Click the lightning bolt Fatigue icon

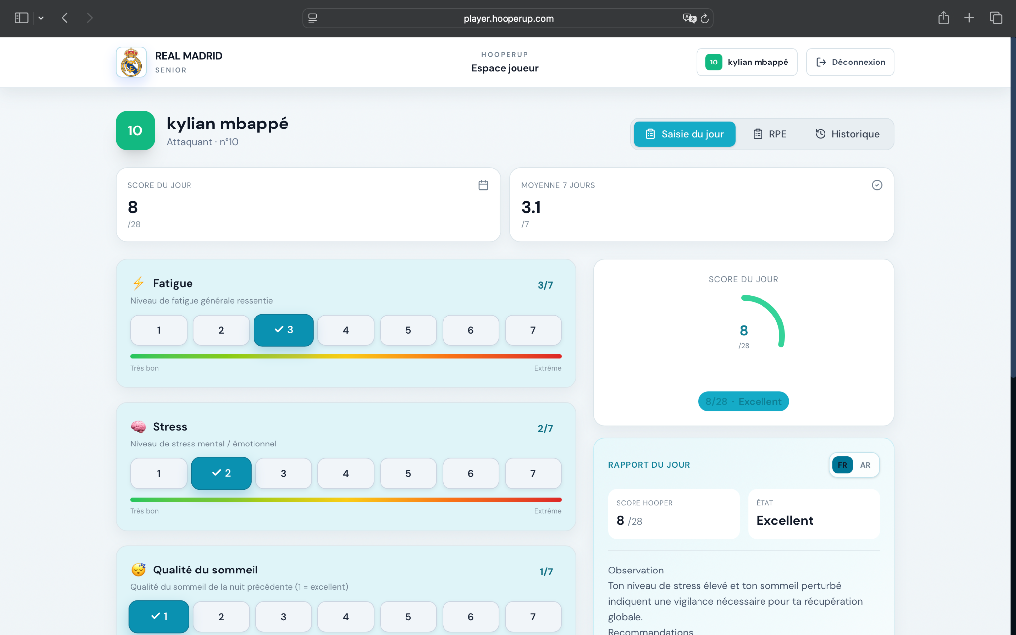click(138, 283)
